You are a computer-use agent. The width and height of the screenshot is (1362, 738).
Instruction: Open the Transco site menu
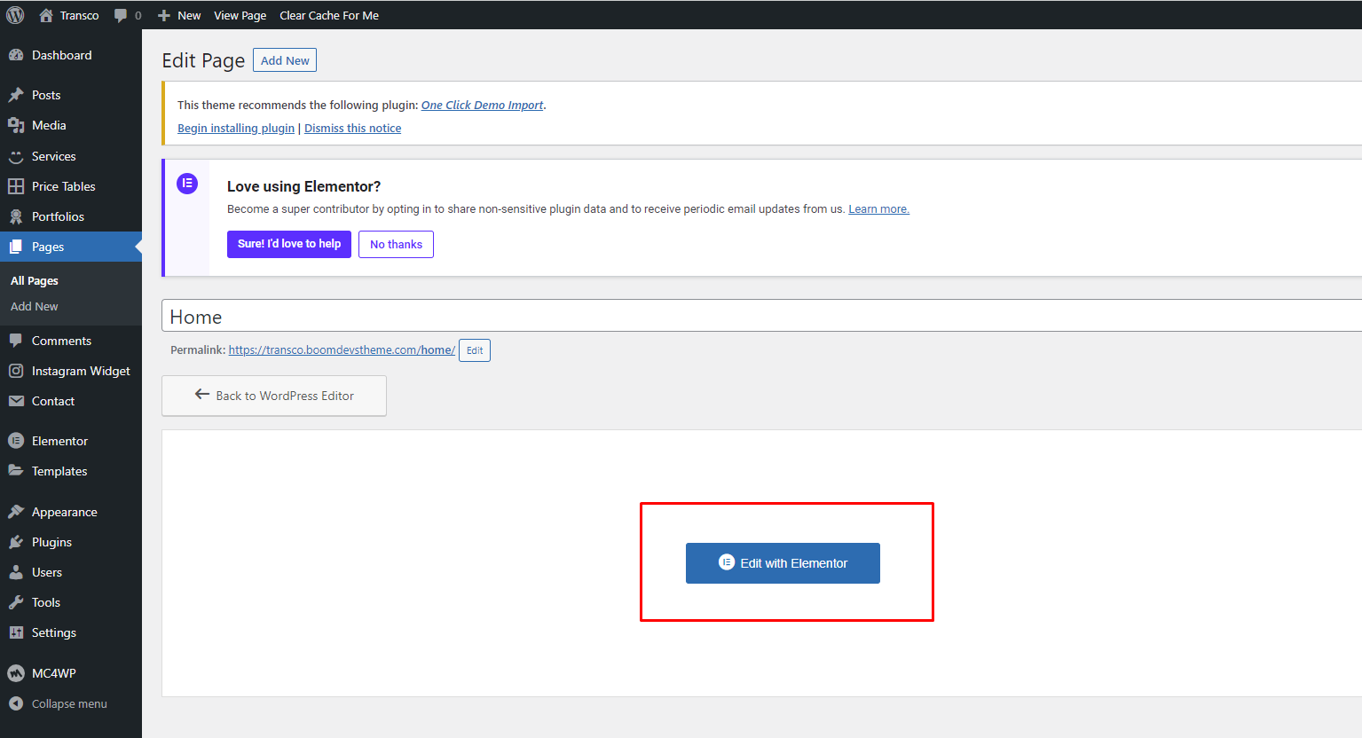pyautogui.click(x=70, y=15)
